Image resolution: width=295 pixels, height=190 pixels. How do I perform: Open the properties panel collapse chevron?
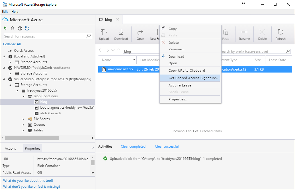pos(92,148)
